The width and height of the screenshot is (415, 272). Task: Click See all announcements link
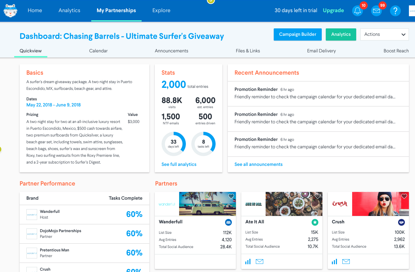[x=259, y=165]
